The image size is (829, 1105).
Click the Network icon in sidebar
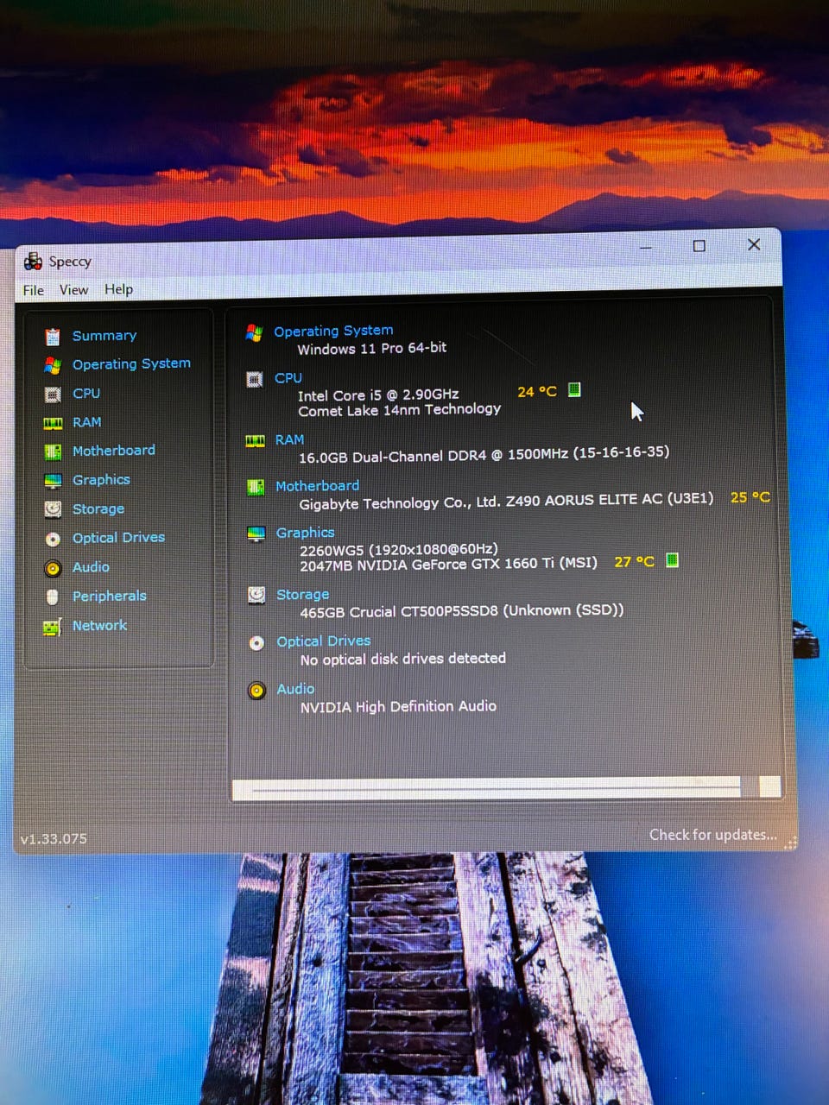pos(53,627)
